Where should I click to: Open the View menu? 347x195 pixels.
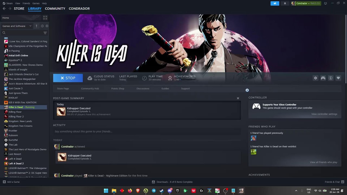(x=18, y=3)
